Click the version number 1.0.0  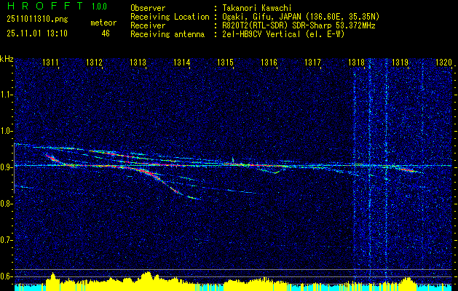(99, 6)
